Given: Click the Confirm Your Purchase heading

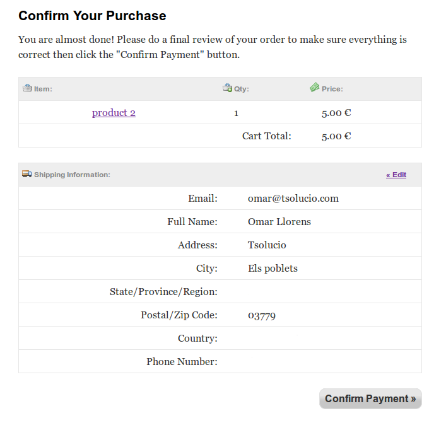Looking at the screenshot, I should click(x=92, y=16).
